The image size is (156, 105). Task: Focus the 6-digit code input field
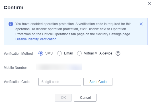click(60, 82)
